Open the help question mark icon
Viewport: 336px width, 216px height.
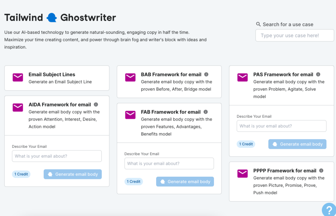(x=329, y=209)
